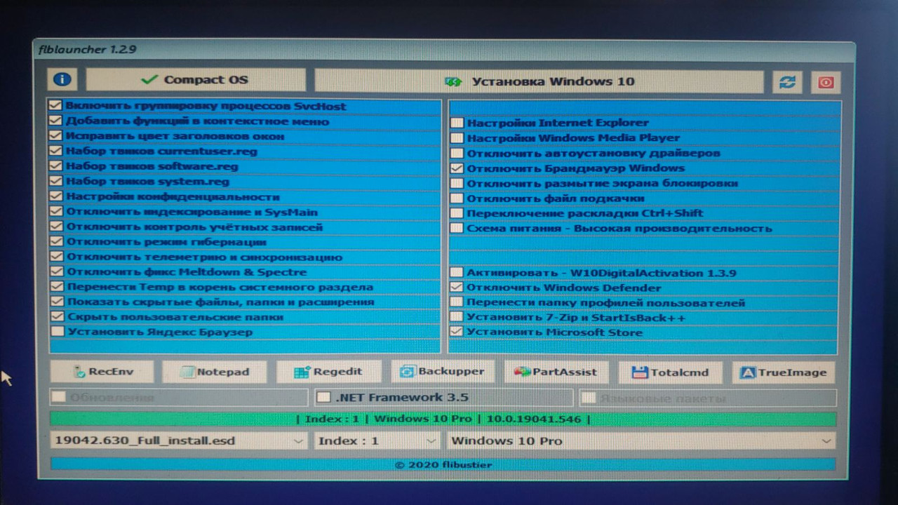Toggle Отключить фикс Meltdown & Spectre checkbox
The width and height of the screenshot is (898, 505).
tap(55, 271)
